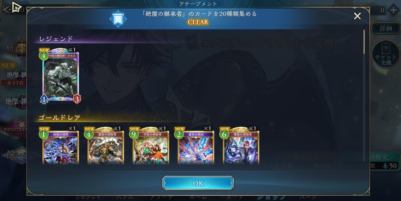Close the achievement dialog with the X
401x201 pixels.
pyautogui.click(x=357, y=16)
